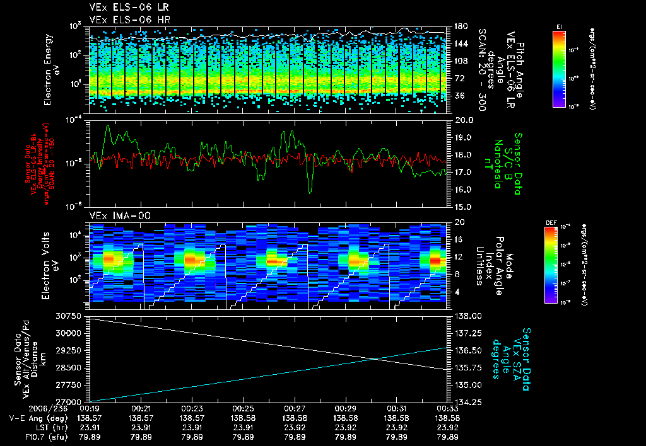Click the 00:23 time tick label
Viewport: 646px width, 446px height.
pos(192,409)
